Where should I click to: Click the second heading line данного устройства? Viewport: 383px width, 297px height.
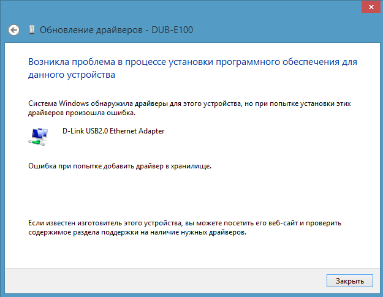coord(72,75)
